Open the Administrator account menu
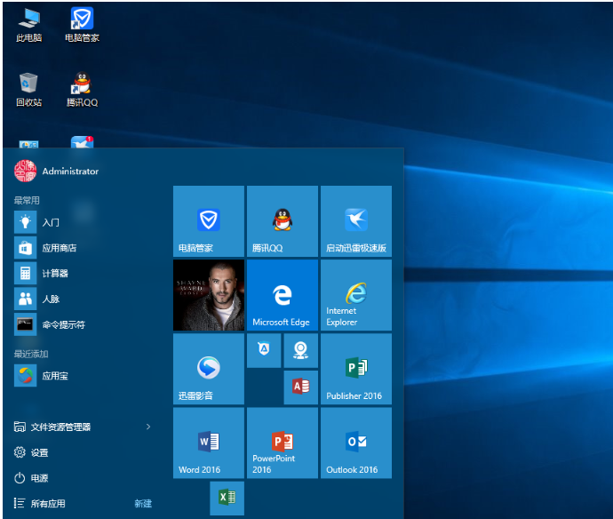Image resolution: width=613 pixels, height=519 pixels. pos(57,171)
